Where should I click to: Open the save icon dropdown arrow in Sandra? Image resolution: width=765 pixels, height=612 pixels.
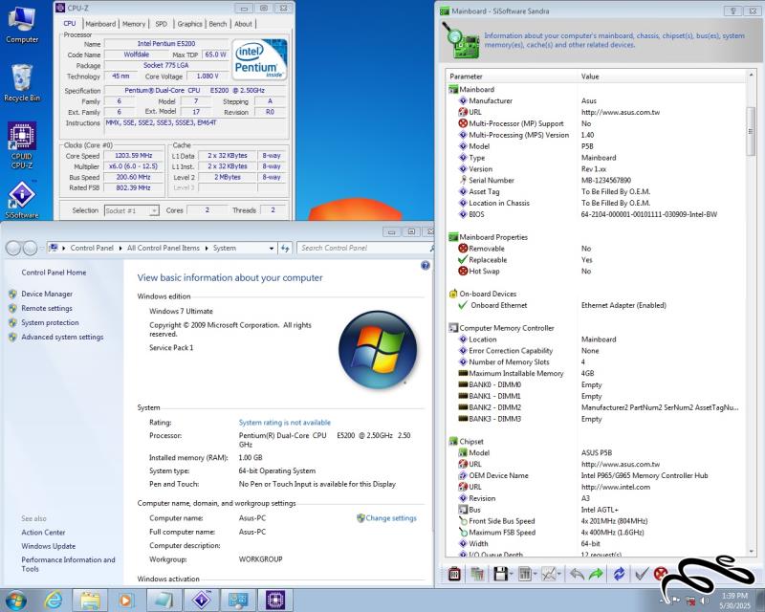coord(511,575)
